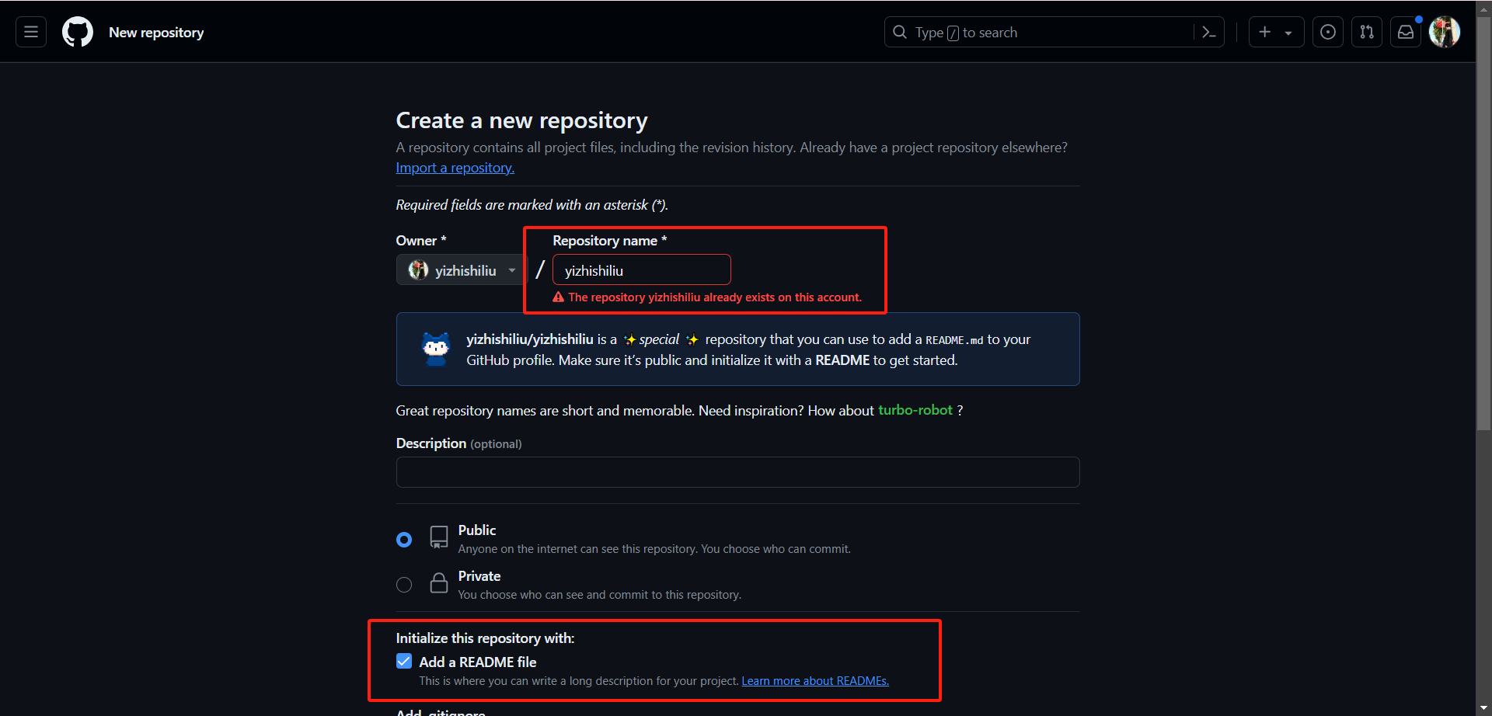
Task: Select the Private visibility radio button
Action: pos(404,585)
